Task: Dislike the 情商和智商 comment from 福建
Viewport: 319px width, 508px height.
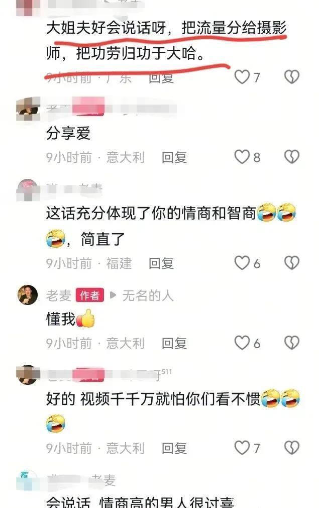Action: click(292, 263)
